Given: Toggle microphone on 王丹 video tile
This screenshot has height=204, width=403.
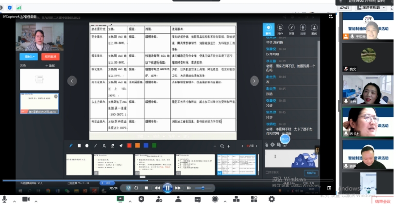Looking at the screenshot, I should (x=347, y=101).
